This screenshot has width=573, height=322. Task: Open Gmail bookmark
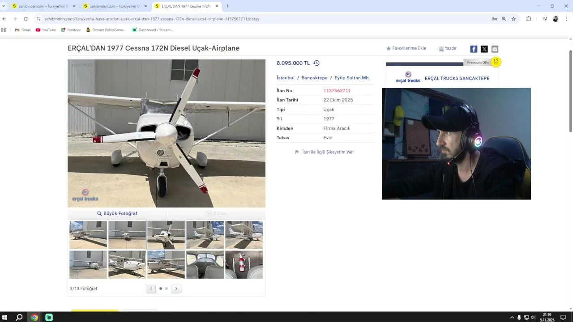[23, 30]
